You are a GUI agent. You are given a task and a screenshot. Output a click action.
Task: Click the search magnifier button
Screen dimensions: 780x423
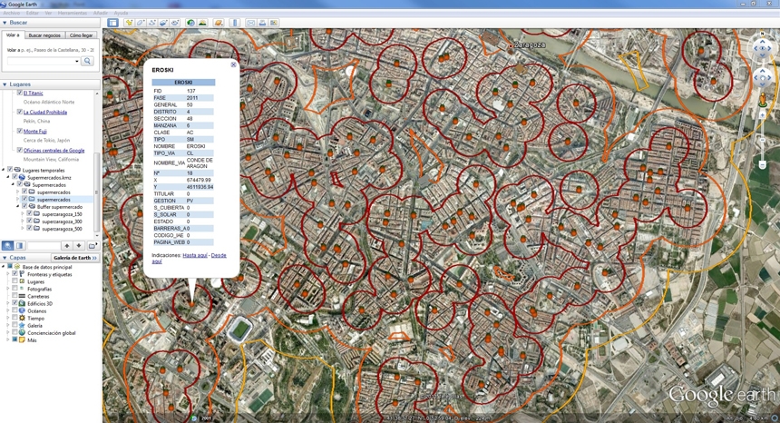click(88, 61)
